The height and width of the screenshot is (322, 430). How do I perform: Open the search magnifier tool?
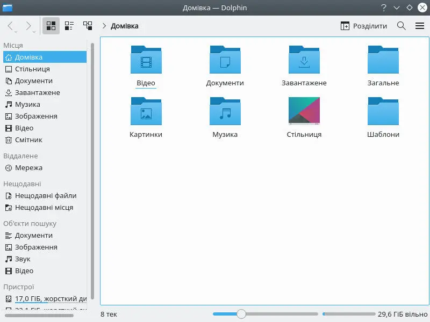pyautogui.click(x=401, y=26)
